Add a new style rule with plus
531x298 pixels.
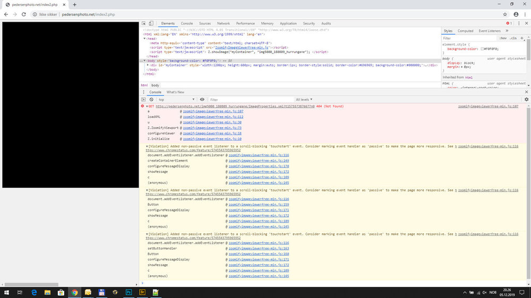522,38
